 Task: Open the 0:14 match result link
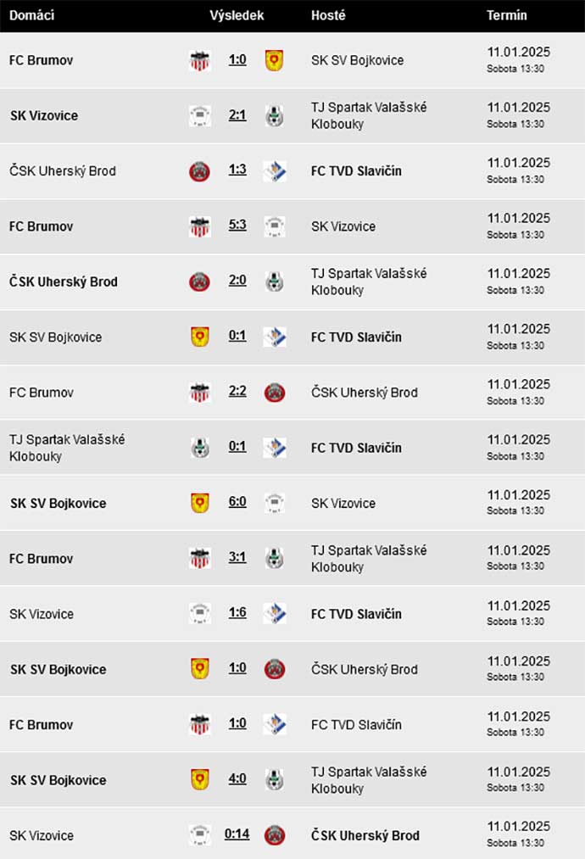point(237,834)
